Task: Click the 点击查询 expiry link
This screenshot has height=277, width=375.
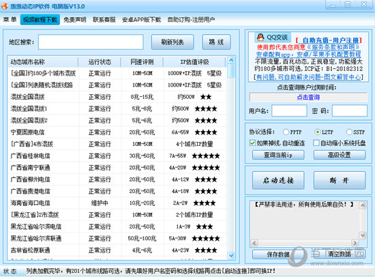Action: tap(308, 97)
